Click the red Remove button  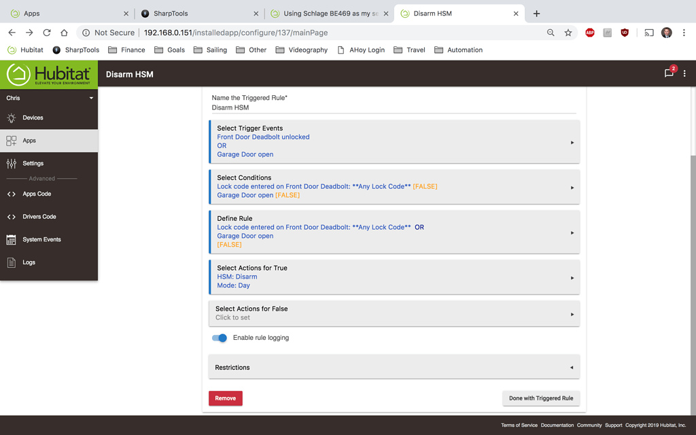tap(226, 398)
